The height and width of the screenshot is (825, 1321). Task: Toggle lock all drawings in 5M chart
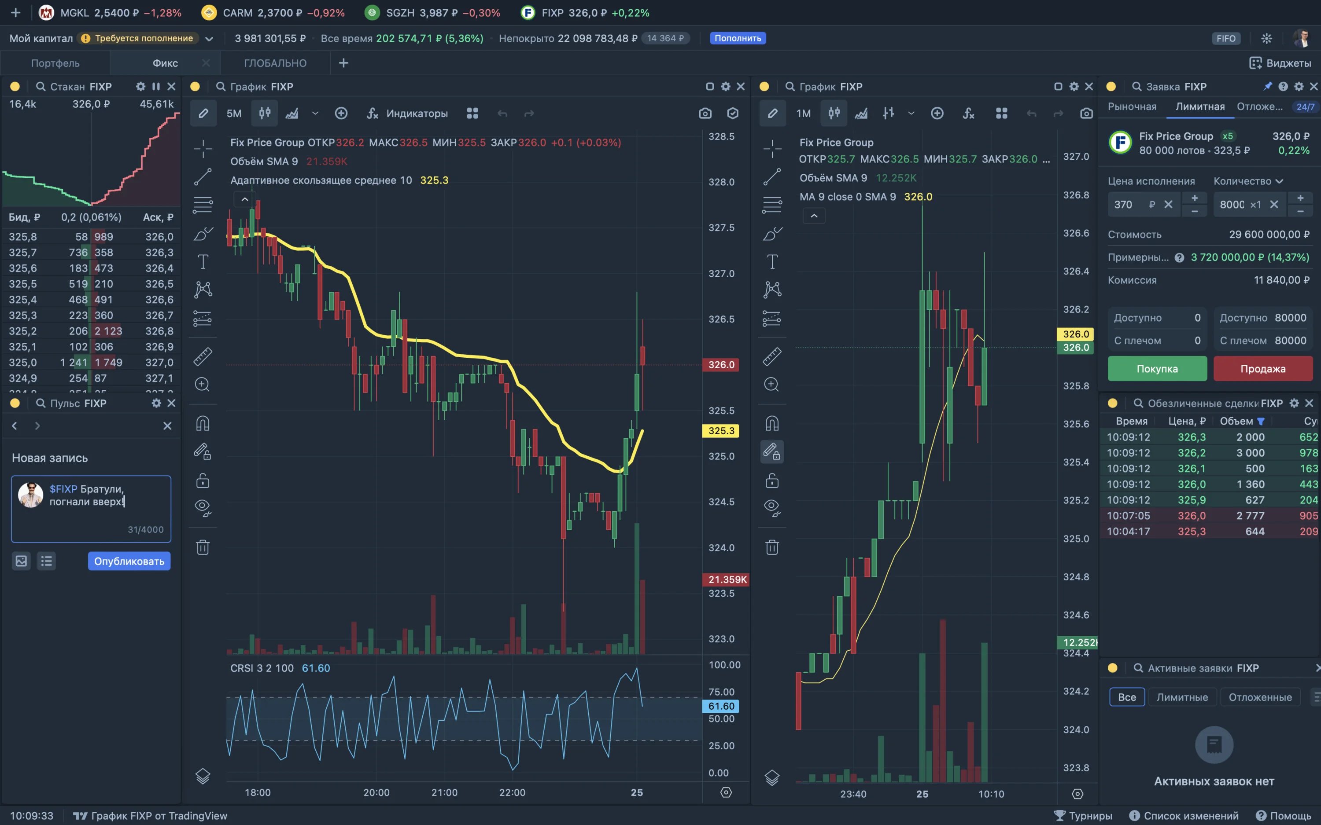203,480
